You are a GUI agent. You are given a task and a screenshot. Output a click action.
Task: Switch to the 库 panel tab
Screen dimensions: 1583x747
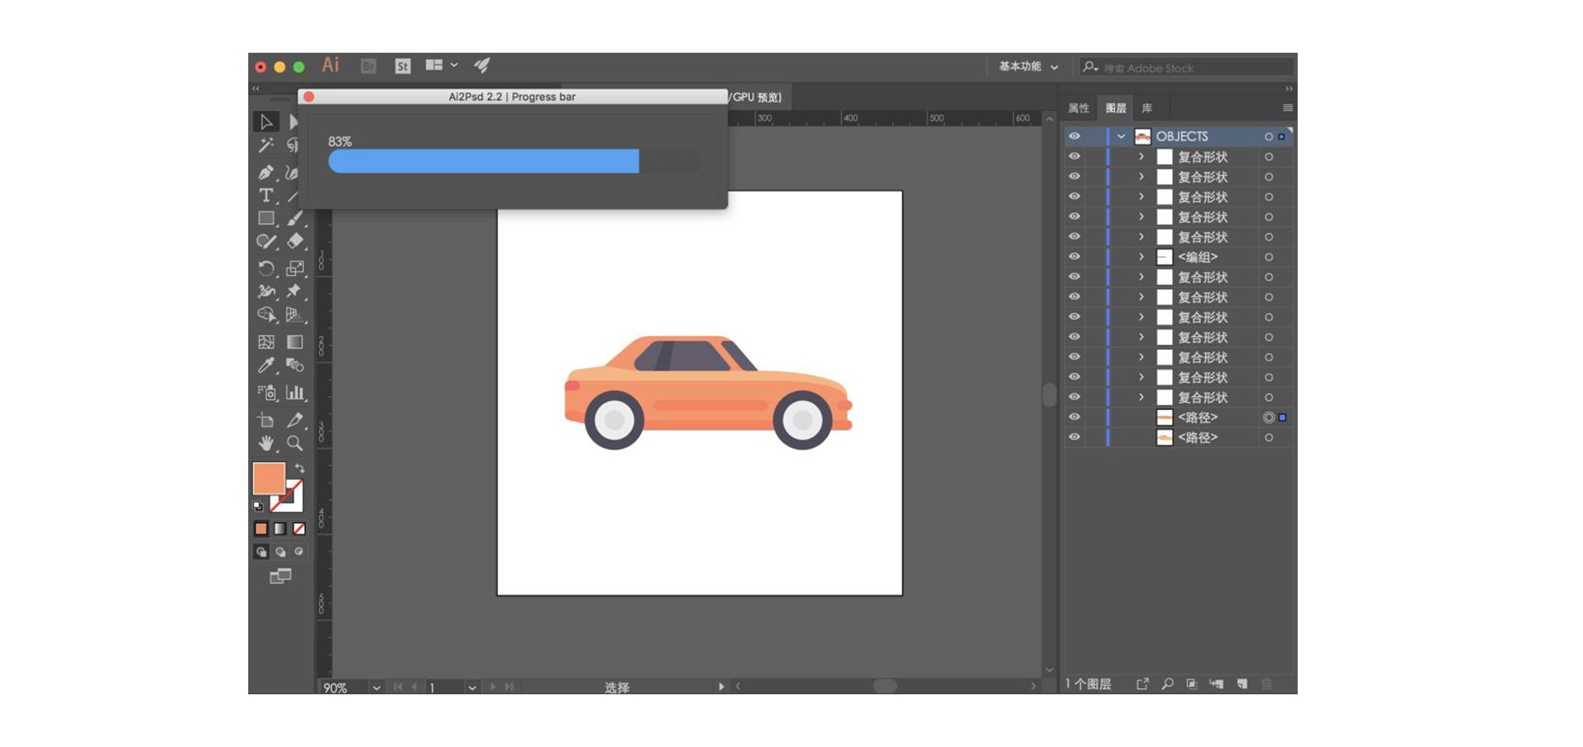1147,108
